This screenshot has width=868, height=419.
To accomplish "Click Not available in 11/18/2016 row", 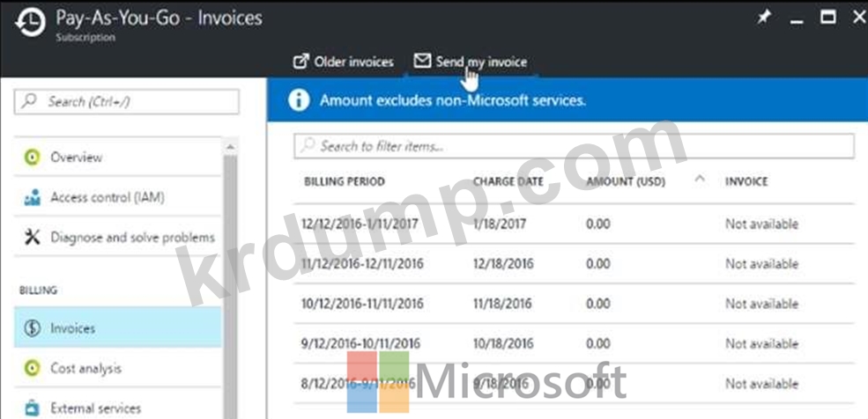I will (761, 304).
